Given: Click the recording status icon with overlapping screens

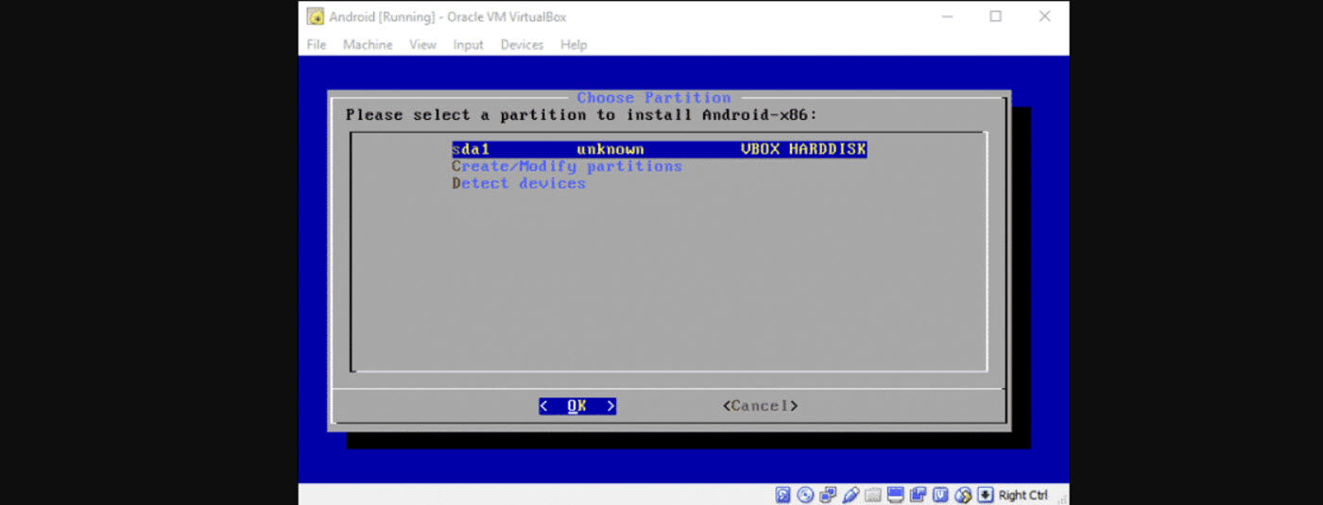Looking at the screenshot, I should coord(919,495).
